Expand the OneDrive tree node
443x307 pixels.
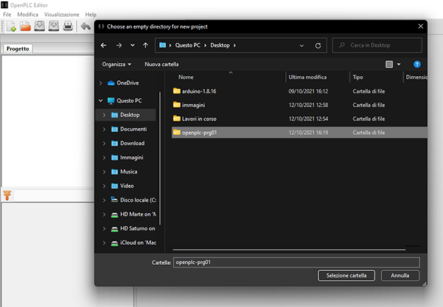pyautogui.click(x=101, y=83)
